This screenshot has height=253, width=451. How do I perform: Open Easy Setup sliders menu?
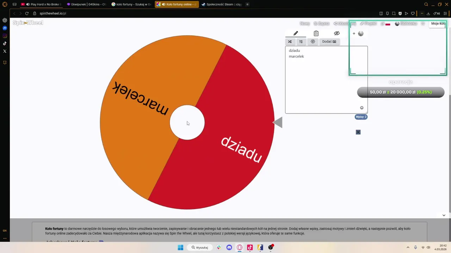(445, 13)
